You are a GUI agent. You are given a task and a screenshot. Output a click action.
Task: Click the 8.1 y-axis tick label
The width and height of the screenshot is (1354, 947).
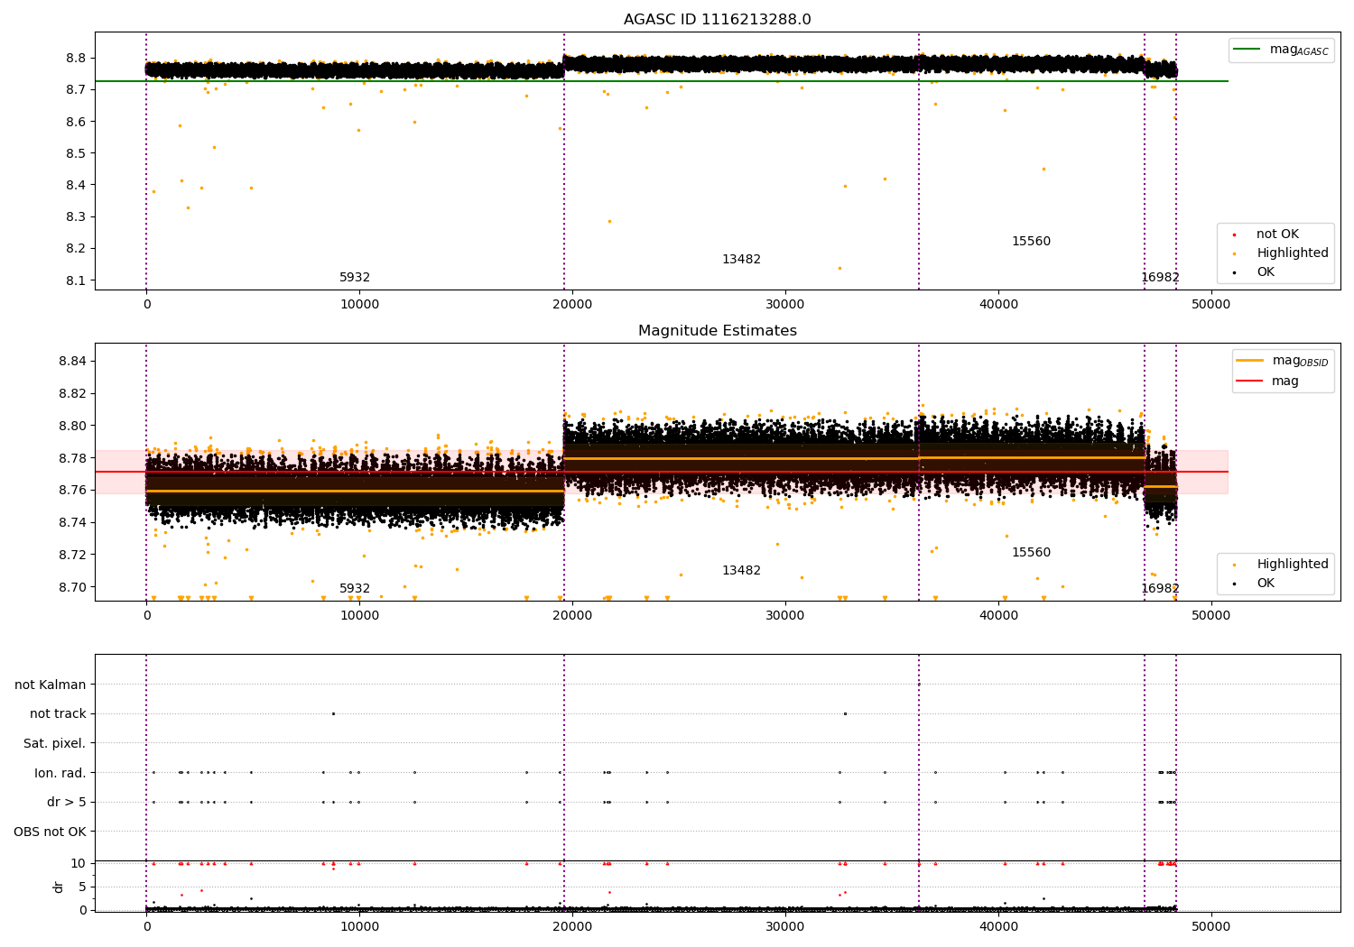tap(77, 281)
